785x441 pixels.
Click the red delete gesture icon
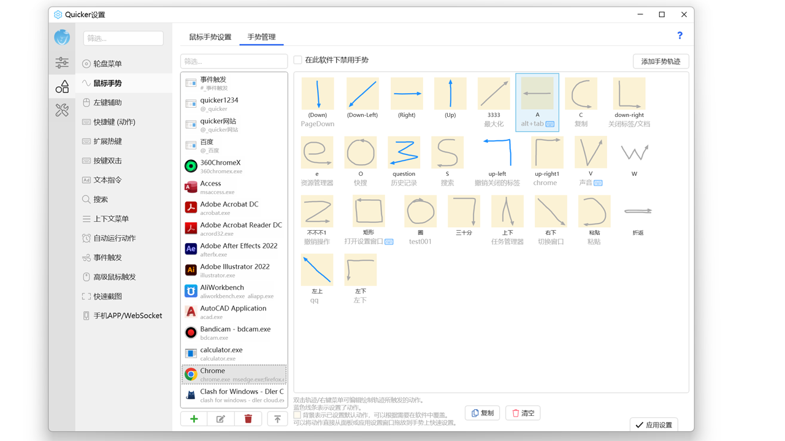pos(248,418)
